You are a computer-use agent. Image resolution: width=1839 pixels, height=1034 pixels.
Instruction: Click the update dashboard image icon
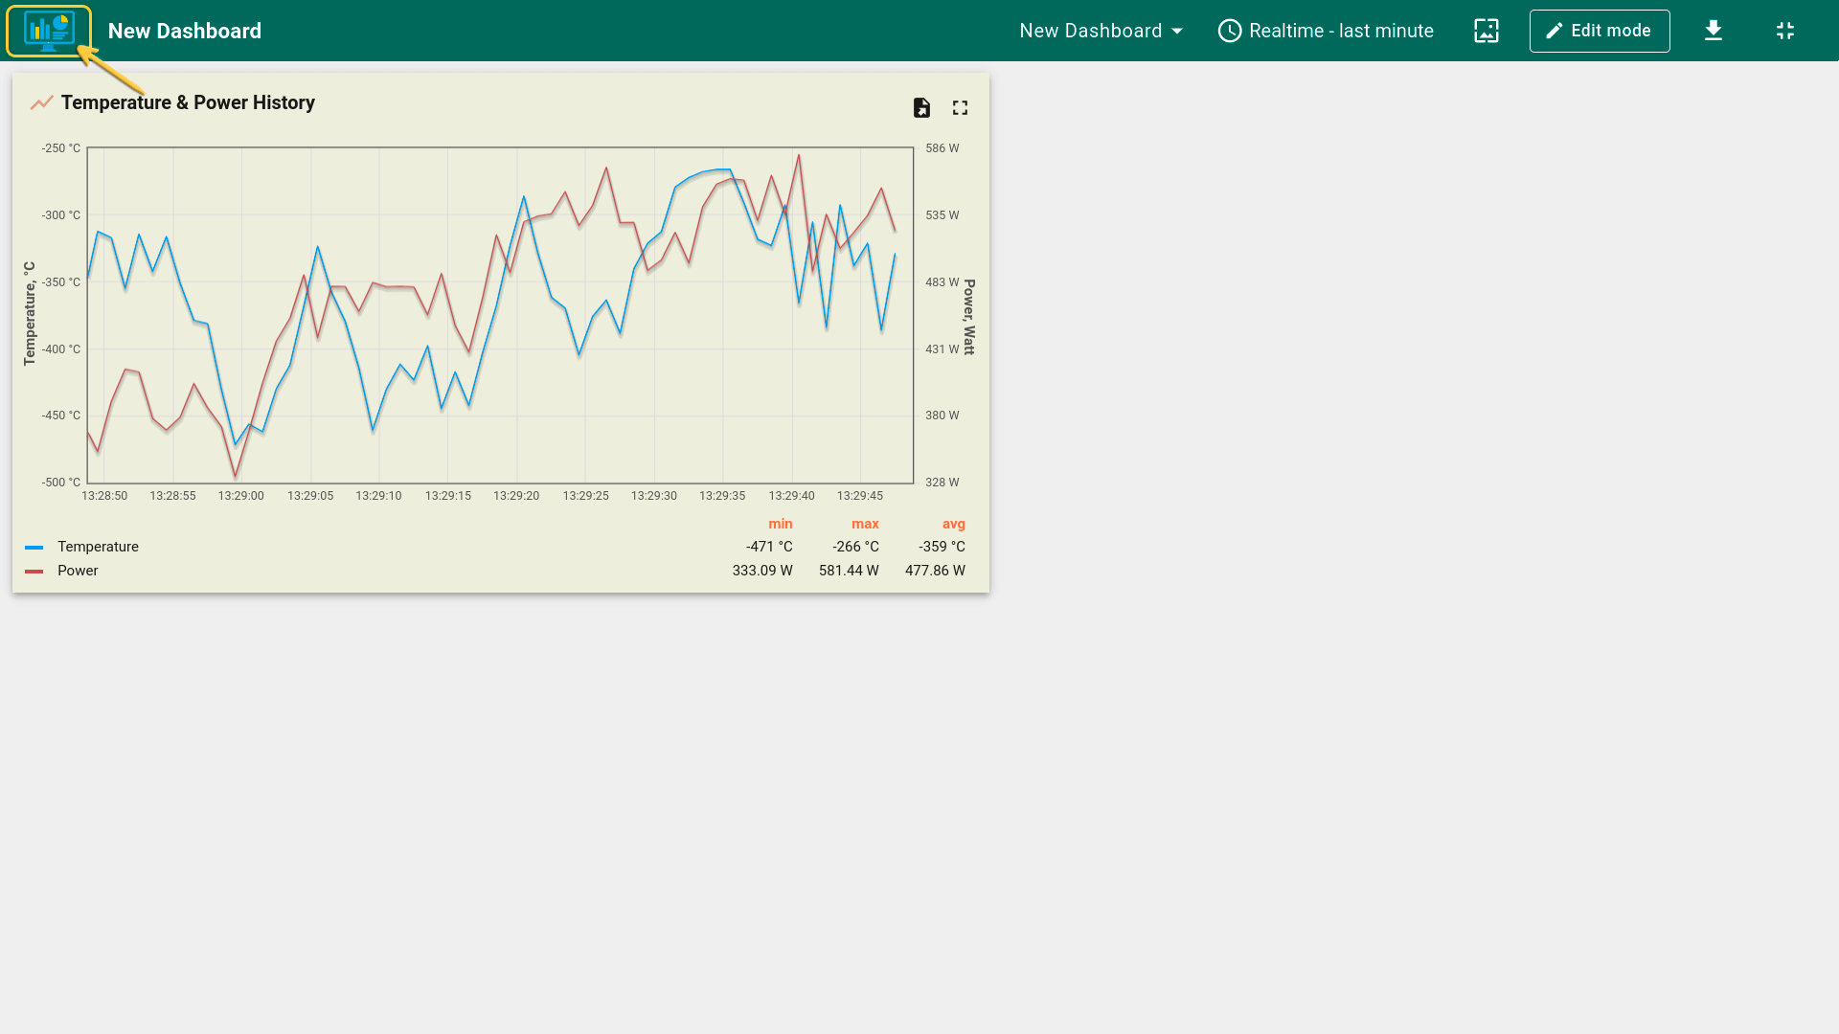pyautogui.click(x=1486, y=31)
